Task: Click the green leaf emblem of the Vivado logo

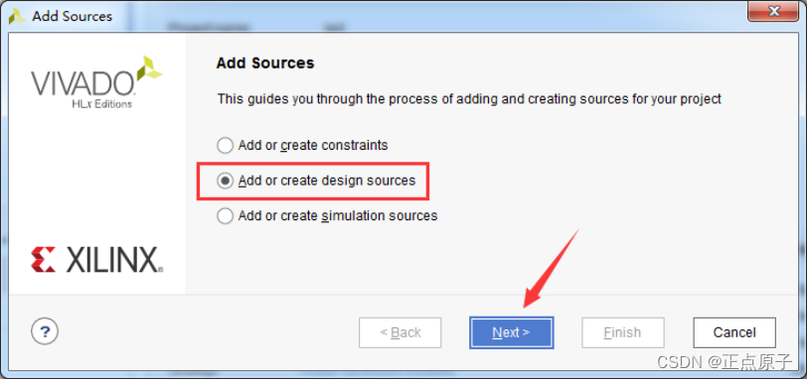Action: coord(149,68)
